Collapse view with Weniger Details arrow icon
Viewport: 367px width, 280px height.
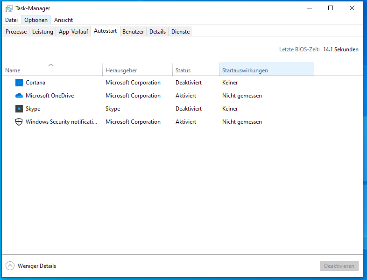click(10, 266)
